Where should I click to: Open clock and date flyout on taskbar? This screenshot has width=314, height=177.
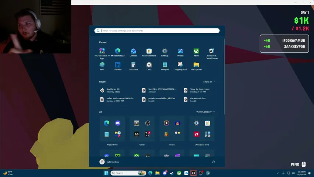click(302, 173)
